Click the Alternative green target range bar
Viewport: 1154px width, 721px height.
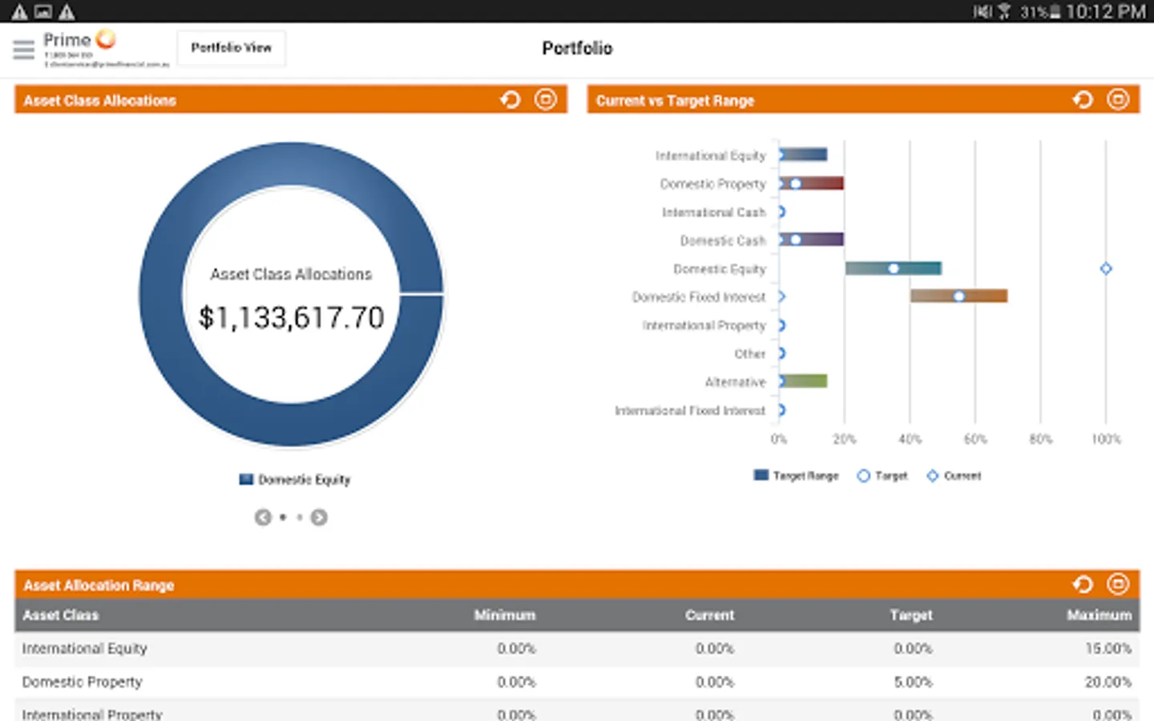[x=804, y=381]
